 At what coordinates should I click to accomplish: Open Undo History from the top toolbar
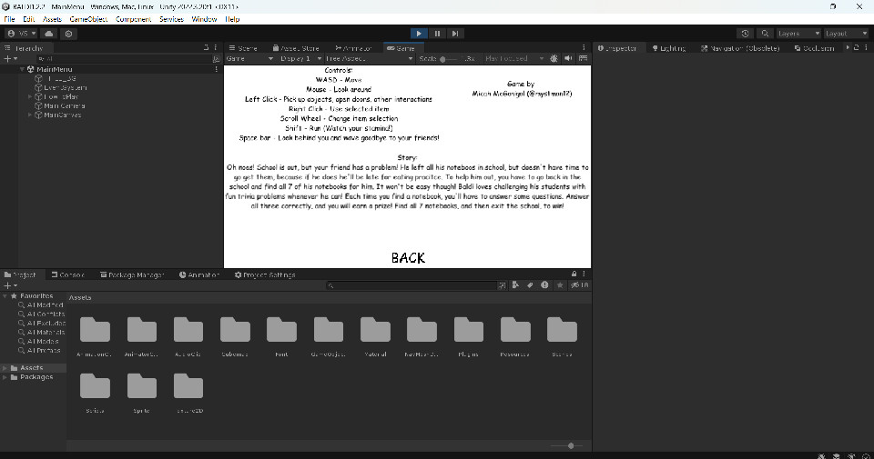pyautogui.click(x=746, y=34)
